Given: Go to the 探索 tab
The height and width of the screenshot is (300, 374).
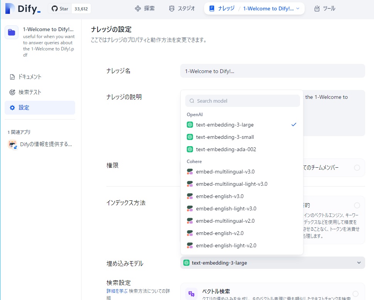Looking at the screenshot, I should click(x=145, y=9).
